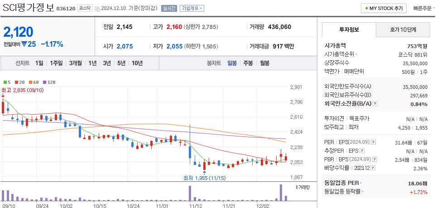The image size is (436, 208).
Task: Open help icon next to 외국인소진율(B/A)
Action: click(375, 104)
